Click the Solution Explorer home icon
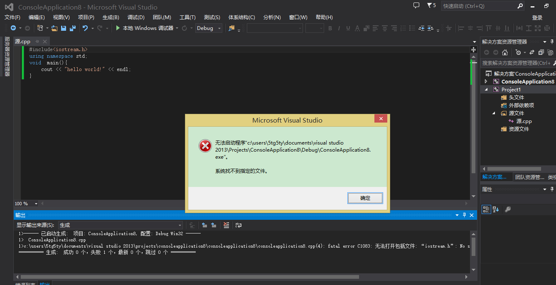This screenshot has width=556, height=285. coord(504,52)
